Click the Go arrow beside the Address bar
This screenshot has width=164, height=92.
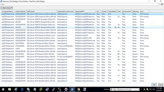coord(138,89)
